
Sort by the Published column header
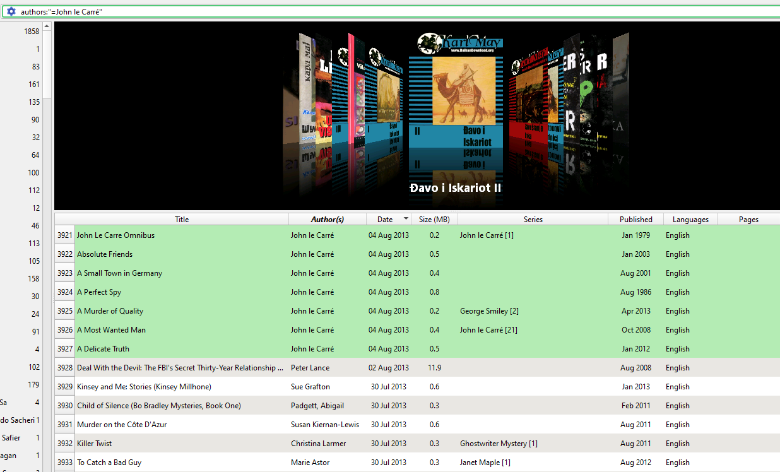click(636, 220)
